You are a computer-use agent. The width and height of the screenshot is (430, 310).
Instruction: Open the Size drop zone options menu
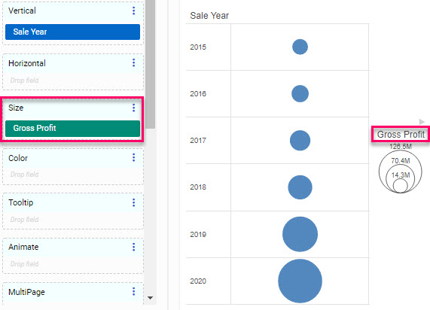[x=133, y=108]
